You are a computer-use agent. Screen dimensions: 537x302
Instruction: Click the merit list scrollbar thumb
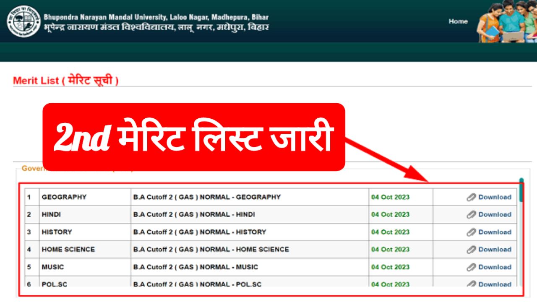point(521,190)
